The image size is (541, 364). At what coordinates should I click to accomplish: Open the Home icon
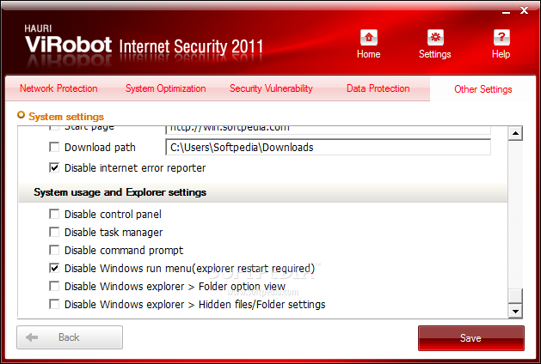click(368, 38)
